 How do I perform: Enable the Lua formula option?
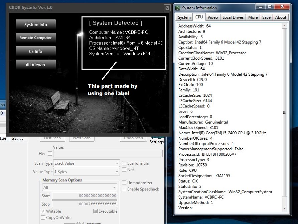click(x=123, y=163)
